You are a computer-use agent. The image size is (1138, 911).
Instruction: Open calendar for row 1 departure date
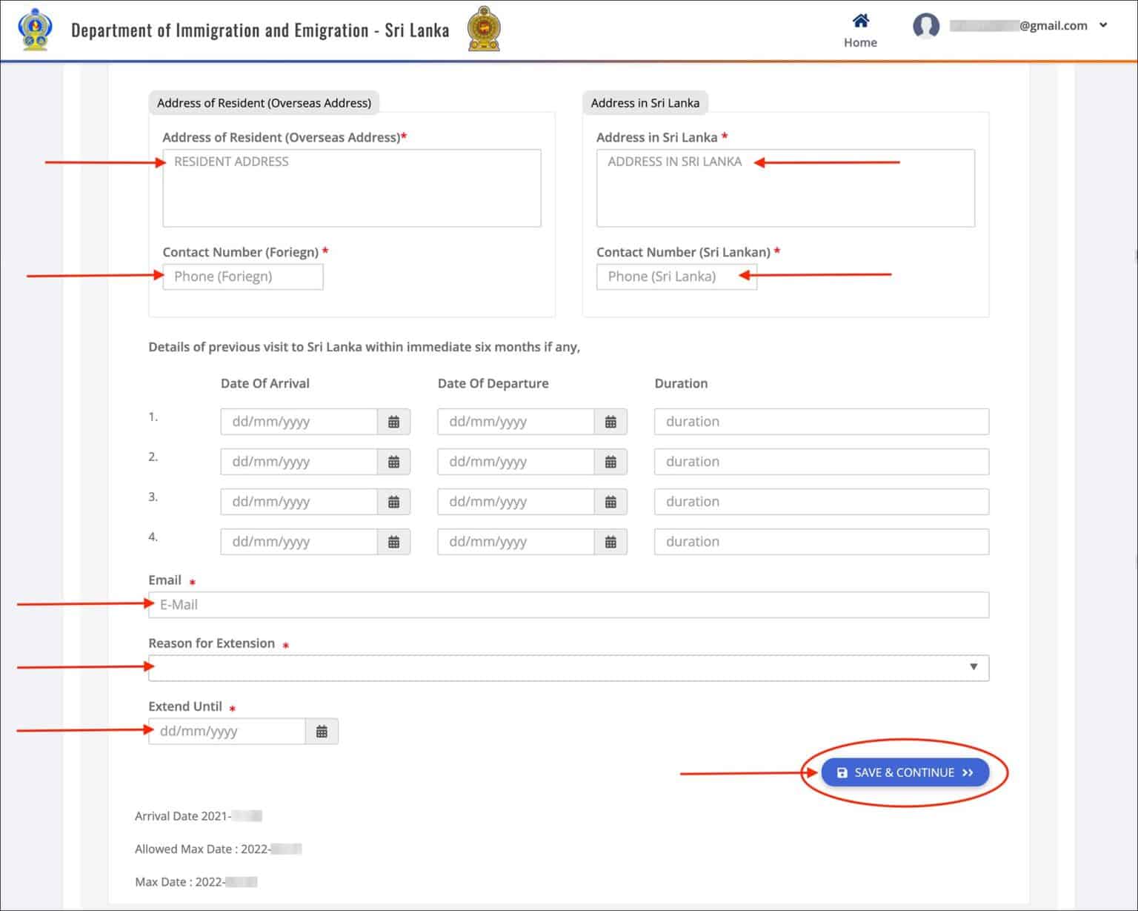point(610,422)
